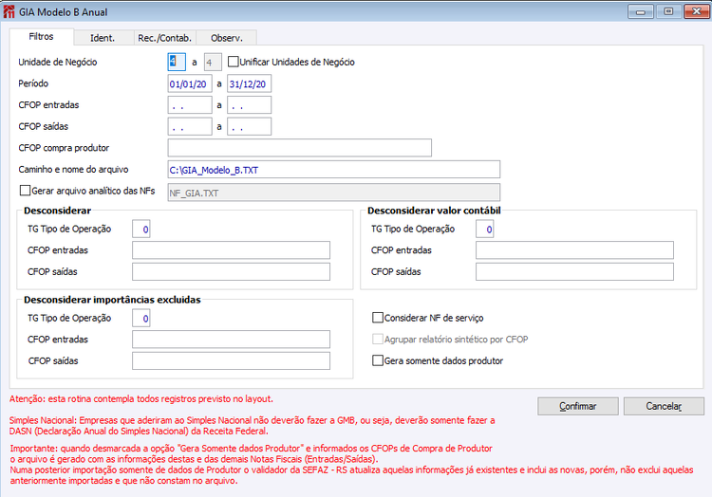Close the GIA Modelo B Anual window

697,11
